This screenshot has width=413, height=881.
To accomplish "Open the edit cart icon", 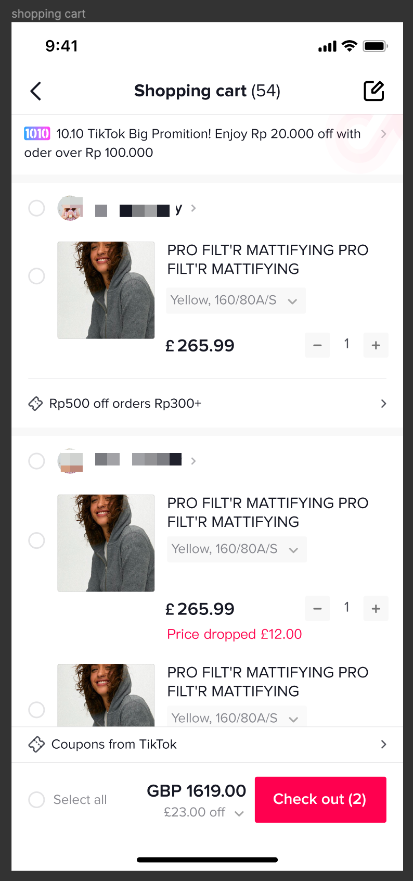I will pos(373,91).
